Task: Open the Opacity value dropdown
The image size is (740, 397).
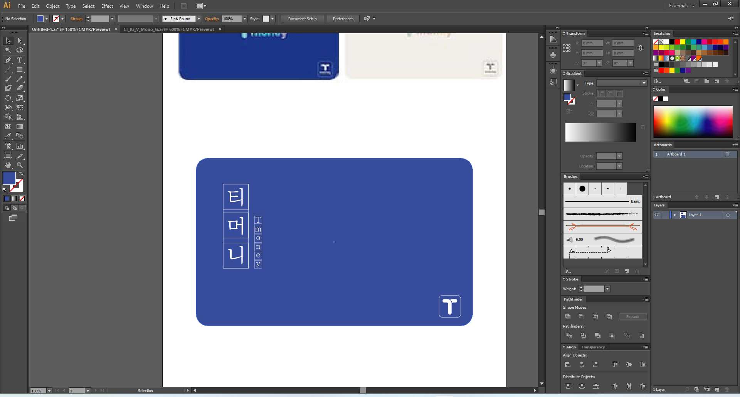Action: coord(245,19)
